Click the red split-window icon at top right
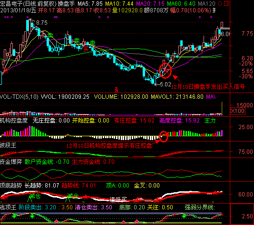Screen dimensions: 254x225 tap(226, 3)
